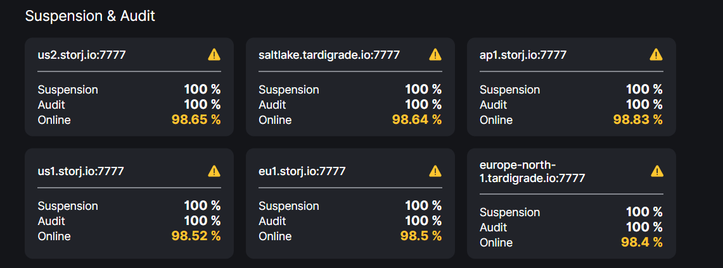The height and width of the screenshot is (268, 723).
Task: Click warning icon on us2.storj.io card
Action: click(x=214, y=55)
